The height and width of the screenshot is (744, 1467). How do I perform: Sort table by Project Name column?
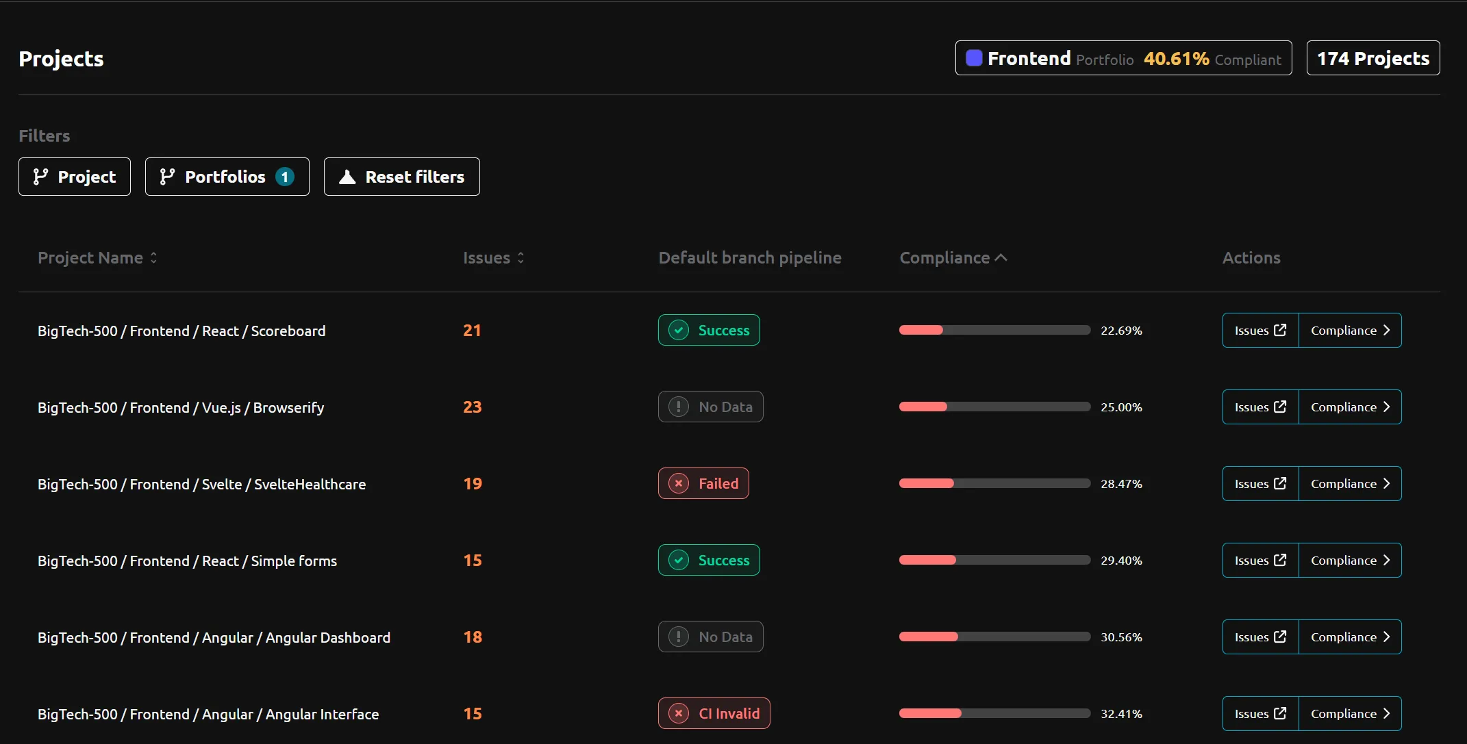(x=97, y=258)
